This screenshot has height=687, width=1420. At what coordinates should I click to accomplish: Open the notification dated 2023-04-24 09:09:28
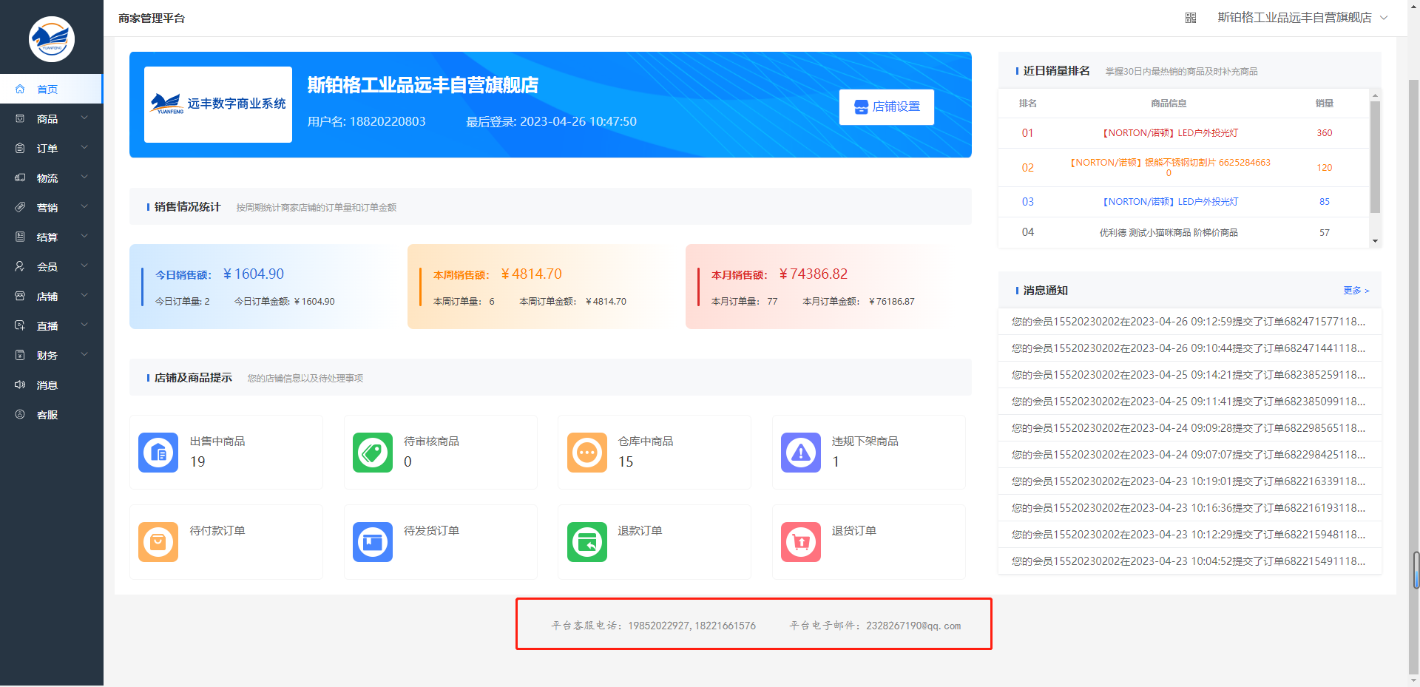coord(1189,428)
